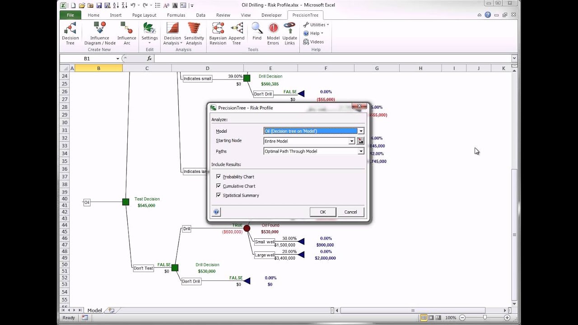Customize the Quick Access Toolbar dropdown
This screenshot has width=578, height=325.
click(x=192, y=5)
